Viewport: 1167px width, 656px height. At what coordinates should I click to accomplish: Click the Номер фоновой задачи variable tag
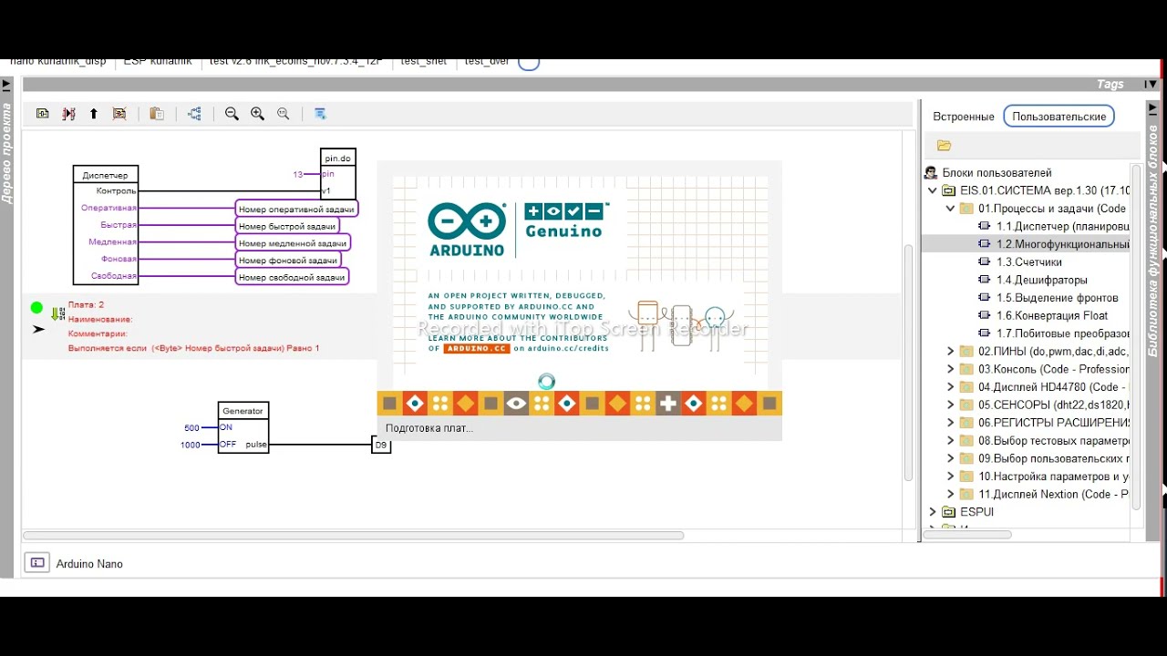288,261
